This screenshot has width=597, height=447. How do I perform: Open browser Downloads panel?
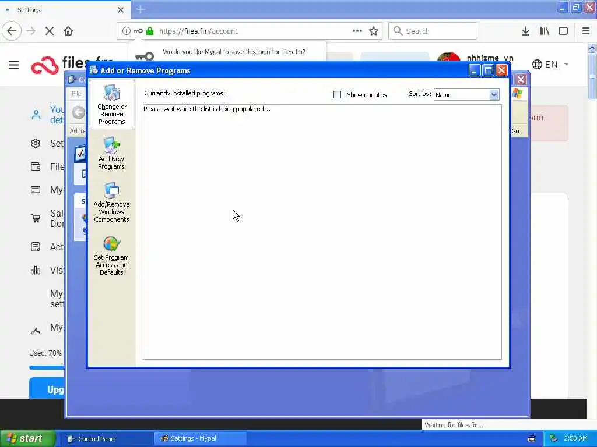pos(526,31)
